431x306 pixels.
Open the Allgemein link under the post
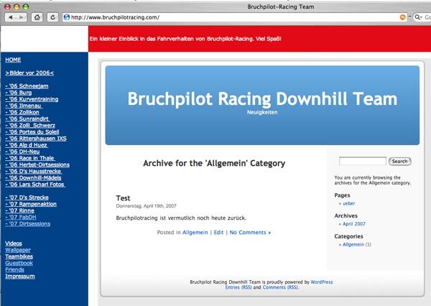point(195,233)
